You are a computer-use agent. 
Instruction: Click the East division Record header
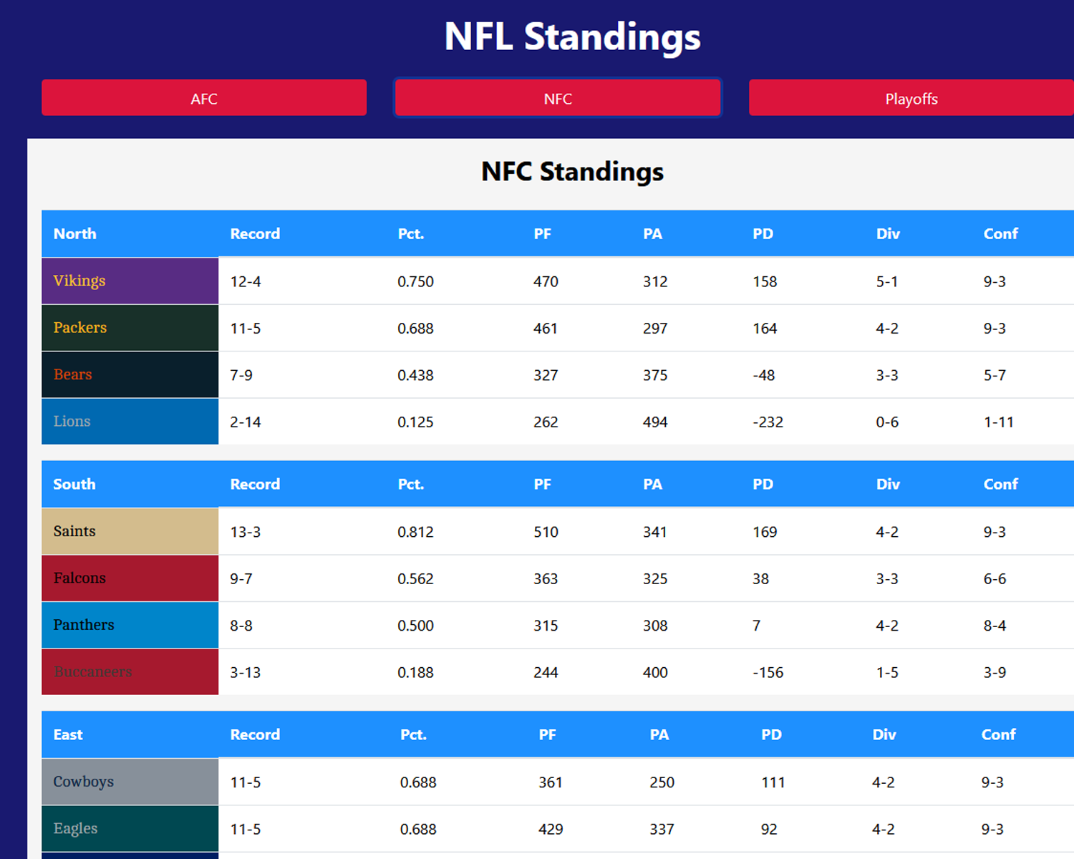[255, 735]
